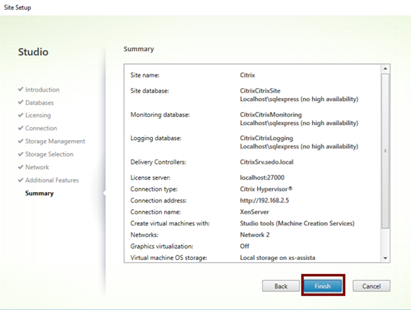Screen dimensions: 411x310
Task: Click the Connection name label
Action: click(155, 212)
